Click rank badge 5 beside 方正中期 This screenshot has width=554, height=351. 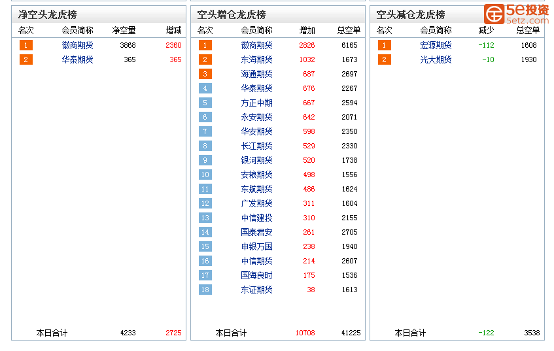[x=205, y=103]
